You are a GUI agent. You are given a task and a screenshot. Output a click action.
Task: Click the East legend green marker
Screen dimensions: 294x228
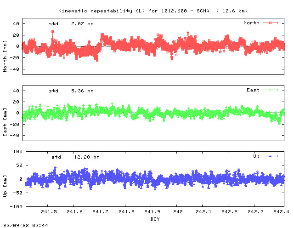270,90
